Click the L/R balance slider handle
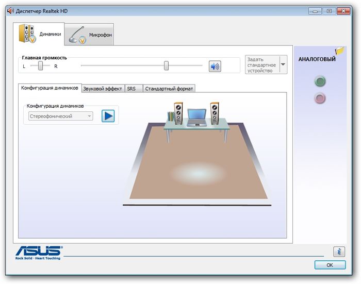Viewport: 361px width, 284px height. (x=40, y=65)
